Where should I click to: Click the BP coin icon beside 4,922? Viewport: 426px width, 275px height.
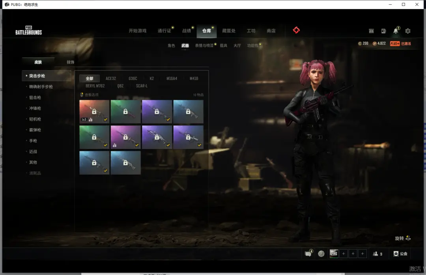click(374, 43)
